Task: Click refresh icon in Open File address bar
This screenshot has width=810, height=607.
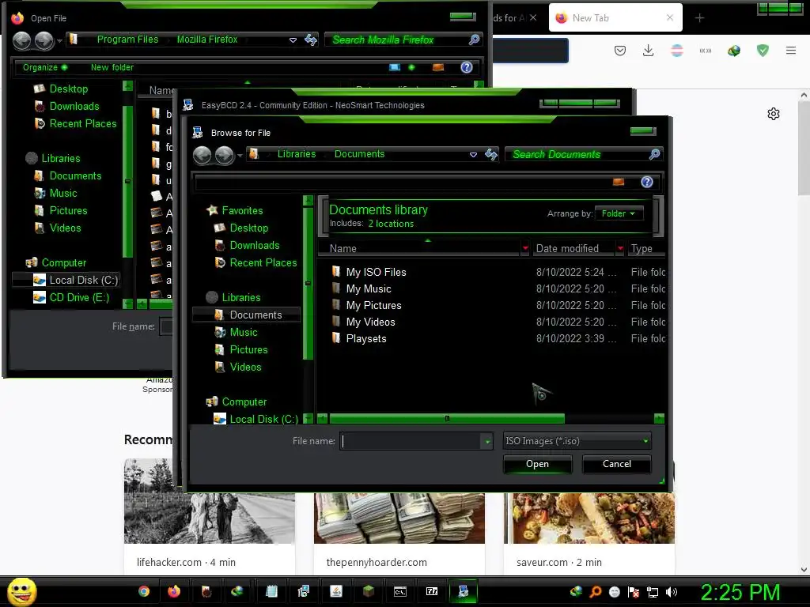Action: click(310, 40)
